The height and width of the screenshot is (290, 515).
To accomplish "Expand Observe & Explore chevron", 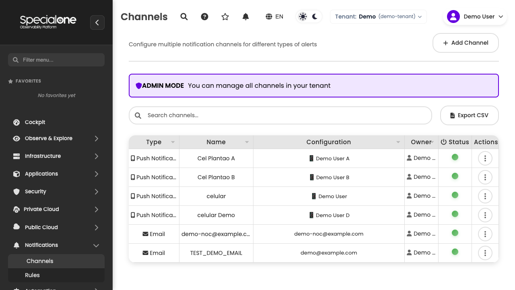I will [x=97, y=138].
